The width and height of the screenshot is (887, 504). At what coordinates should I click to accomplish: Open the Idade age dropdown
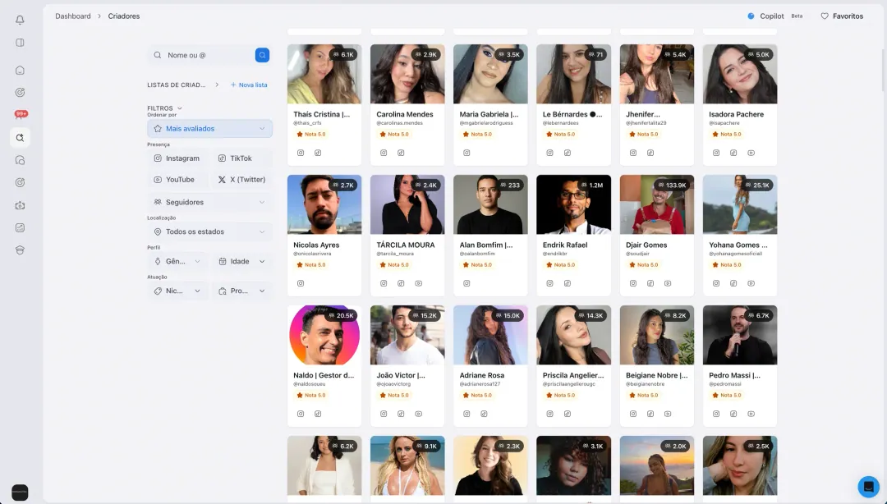coord(242,261)
